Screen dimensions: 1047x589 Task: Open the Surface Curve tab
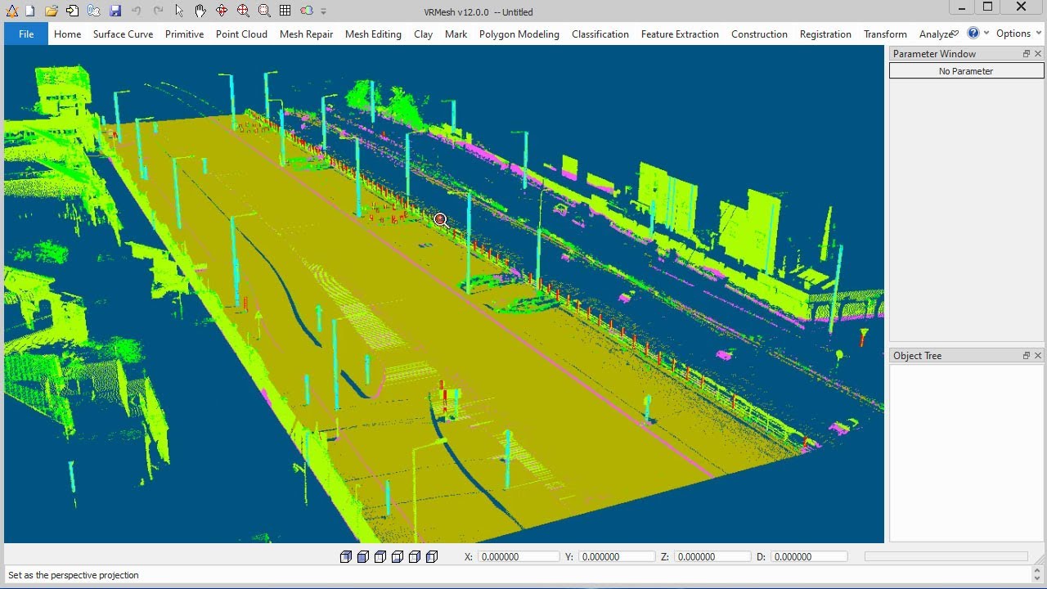(x=123, y=34)
